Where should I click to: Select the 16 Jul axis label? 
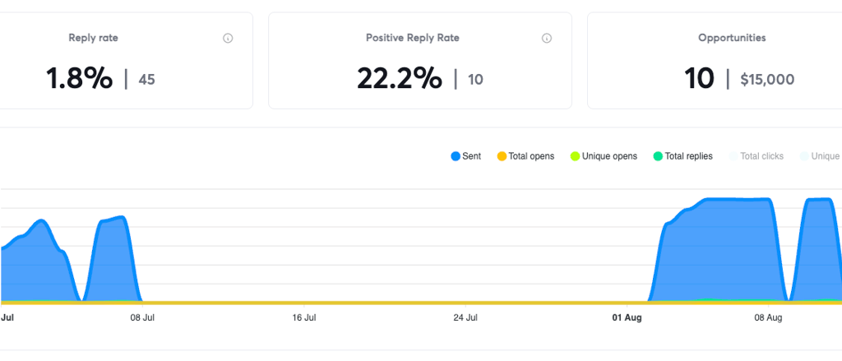click(x=303, y=317)
